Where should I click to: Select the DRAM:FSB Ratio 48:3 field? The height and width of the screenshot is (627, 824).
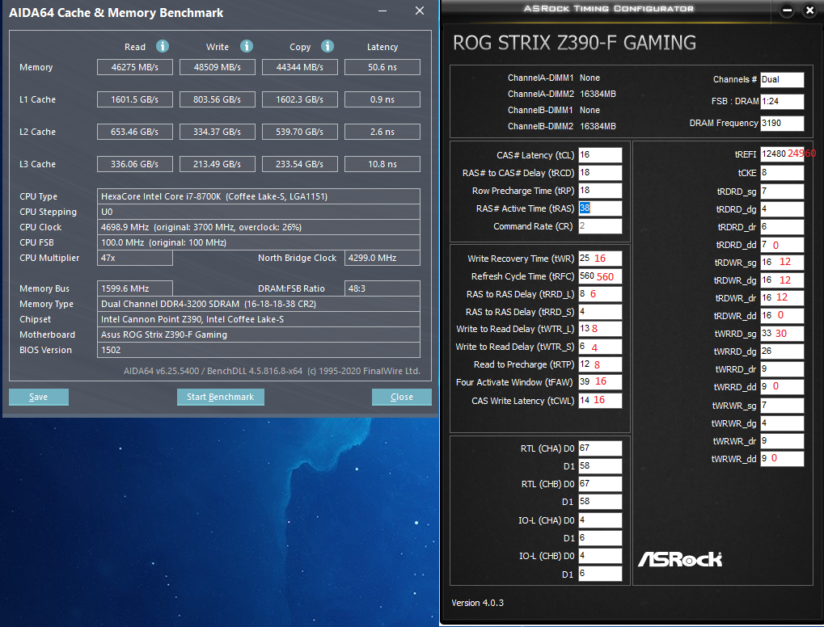pyautogui.click(x=382, y=288)
